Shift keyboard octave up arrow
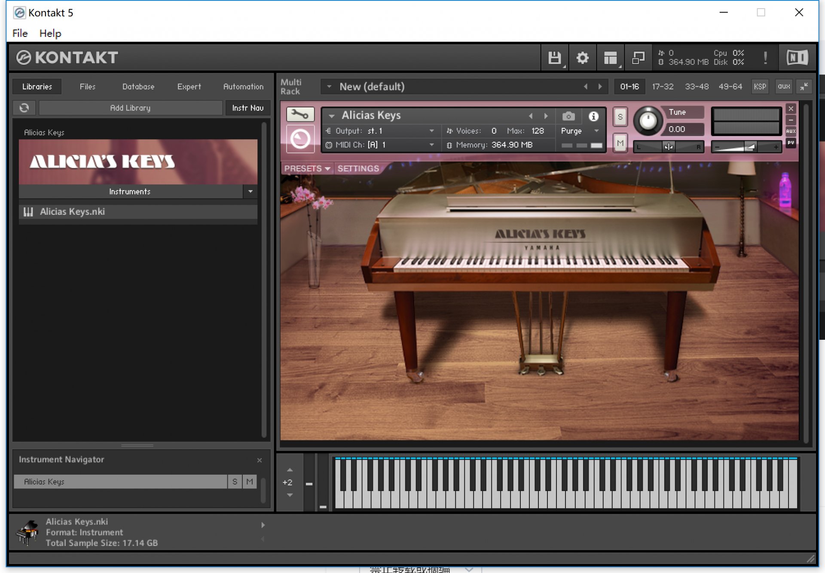This screenshot has width=825, height=573. pos(290,470)
